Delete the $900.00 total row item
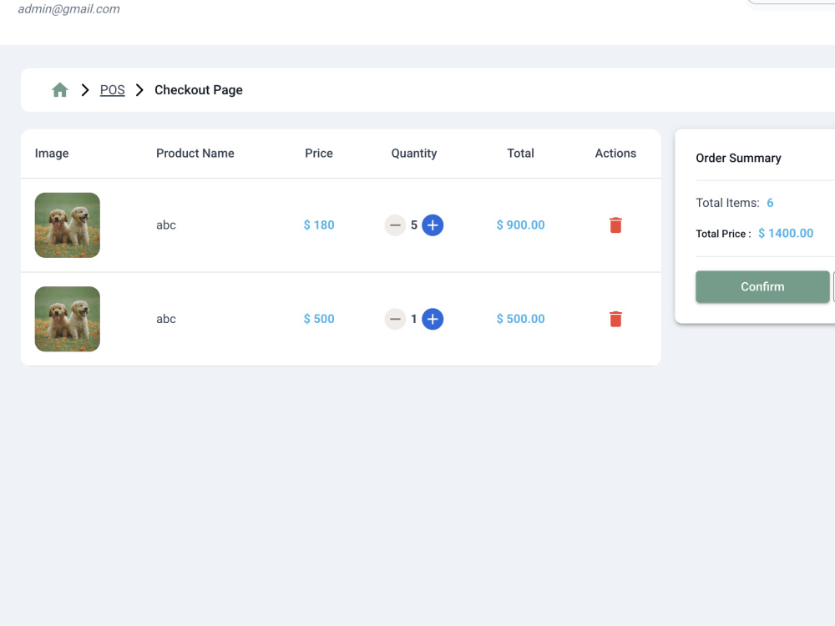 click(x=615, y=225)
